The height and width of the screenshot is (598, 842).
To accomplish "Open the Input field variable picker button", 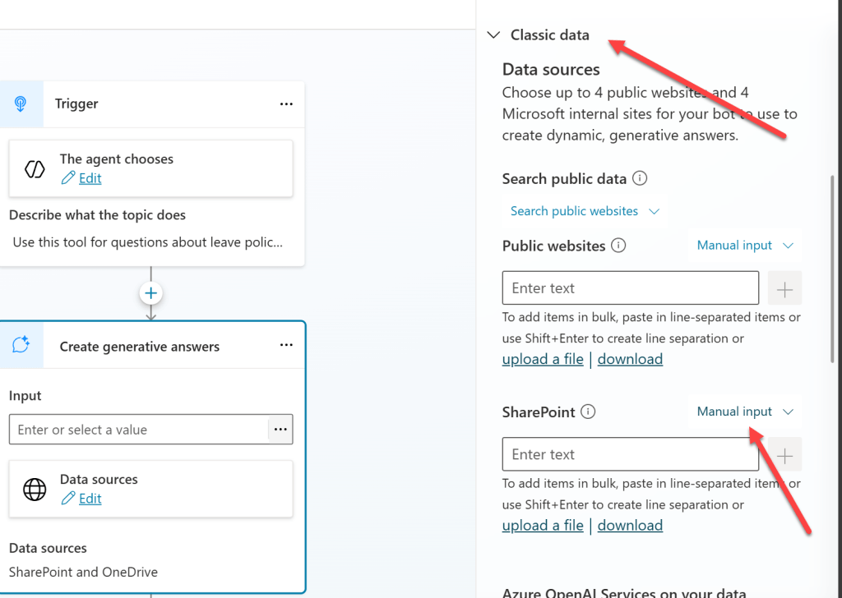I will (280, 430).
